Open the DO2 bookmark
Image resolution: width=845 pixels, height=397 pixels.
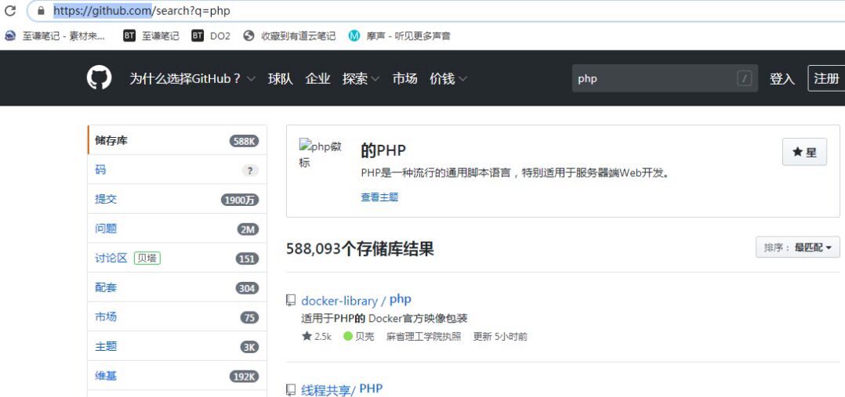[x=211, y=36]
